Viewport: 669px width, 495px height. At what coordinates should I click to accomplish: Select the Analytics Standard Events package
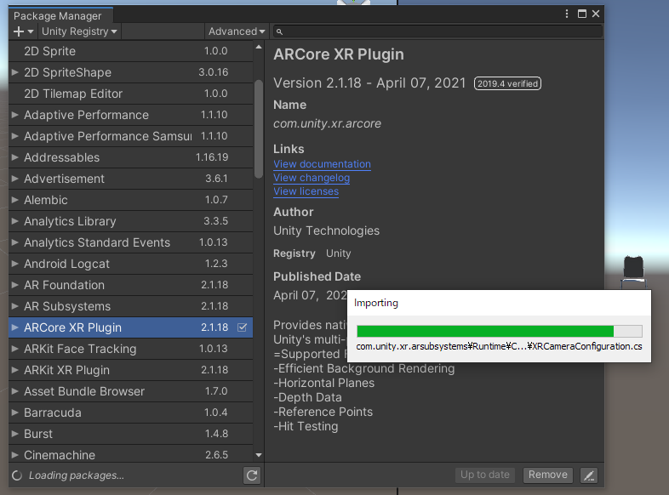click(x=130, y=242)
